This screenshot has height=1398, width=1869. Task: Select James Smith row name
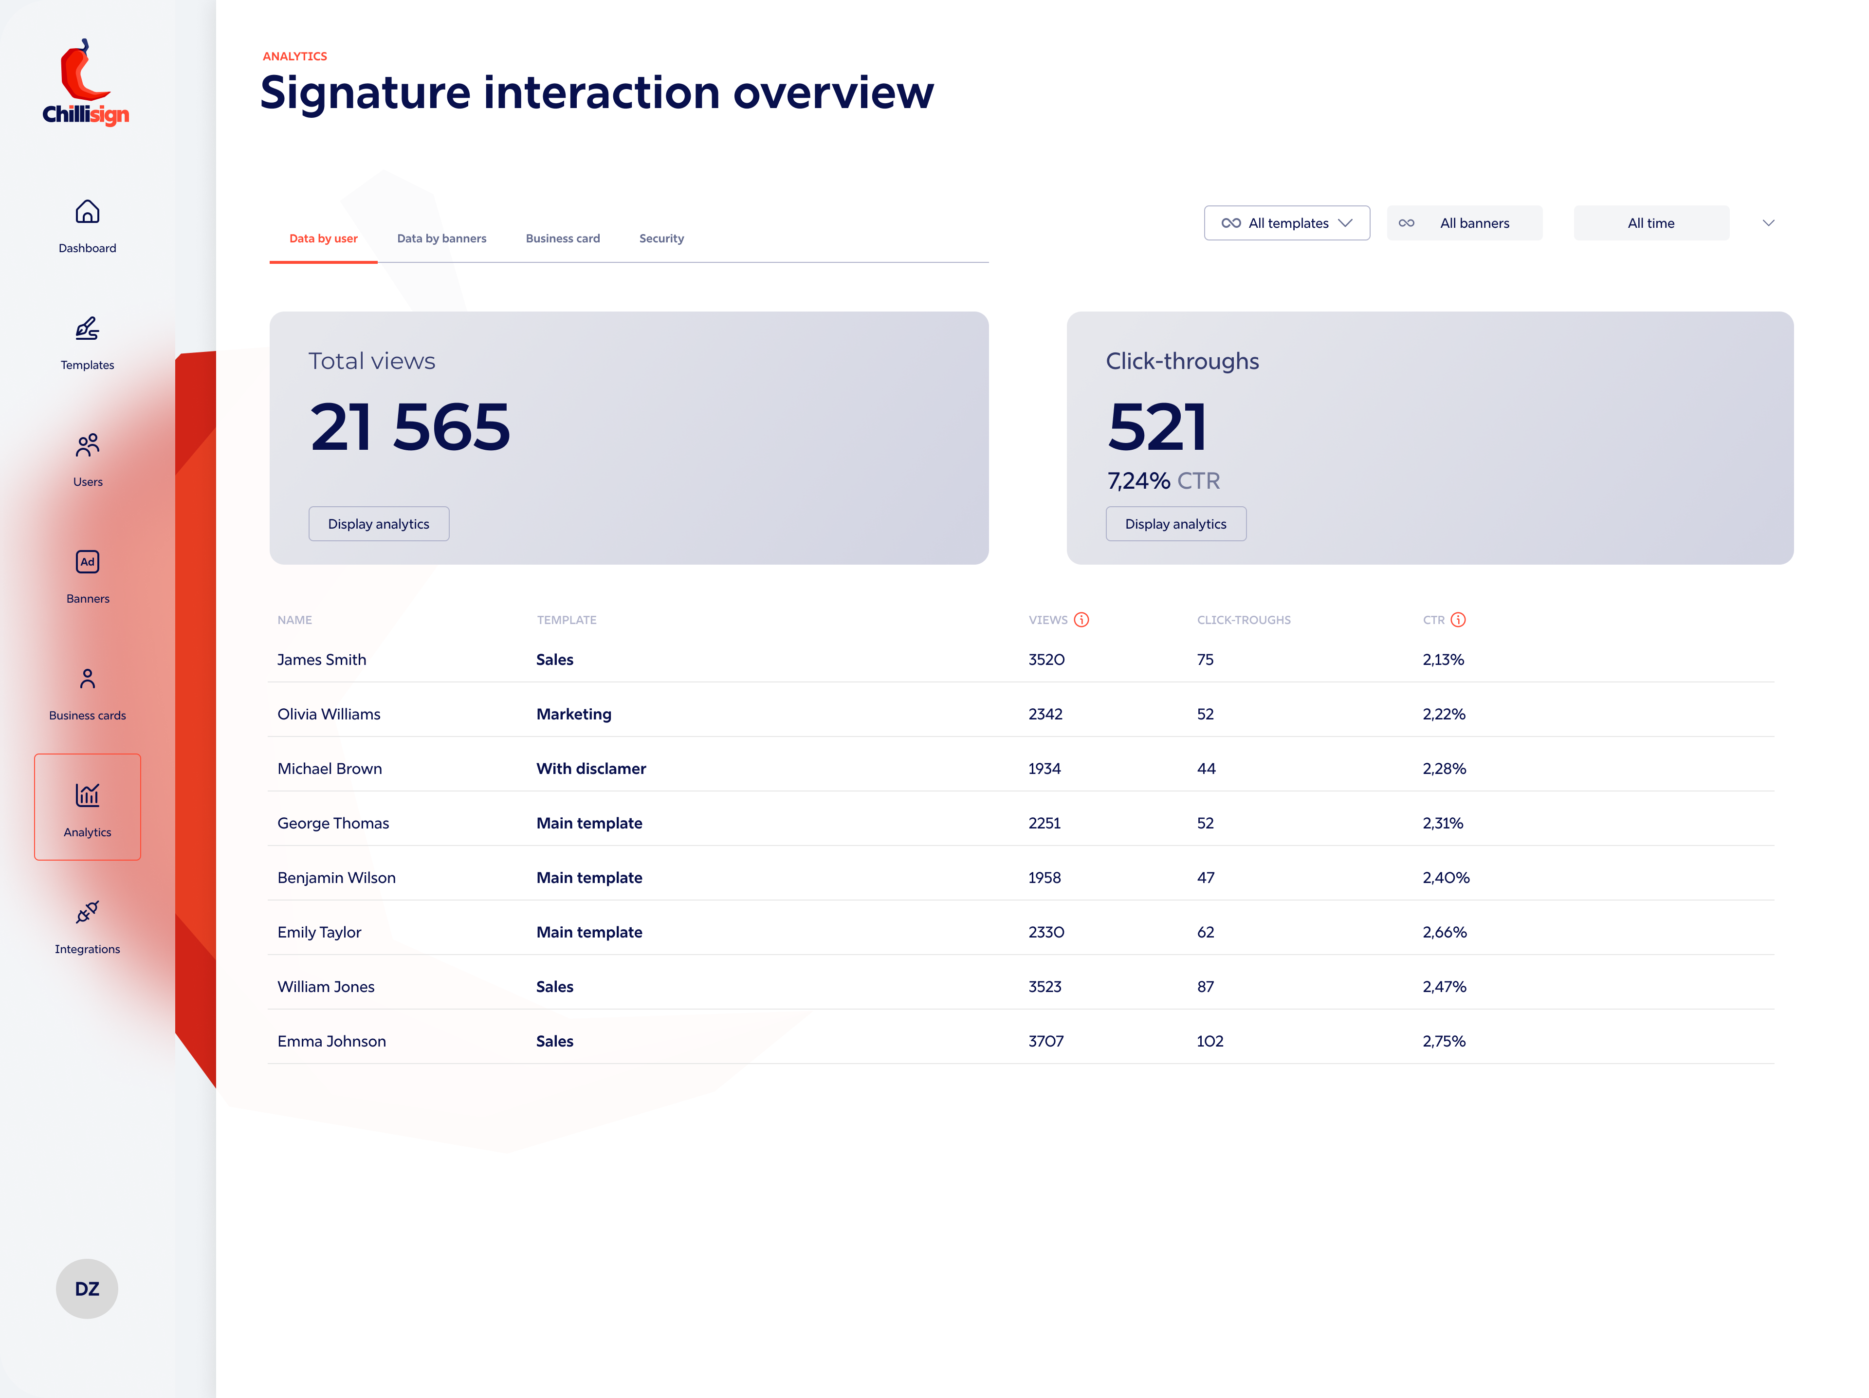pyautogui.click(x=322, y=659)
